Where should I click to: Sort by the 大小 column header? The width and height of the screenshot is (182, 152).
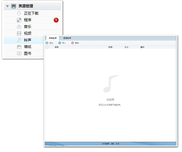(126, 47)
